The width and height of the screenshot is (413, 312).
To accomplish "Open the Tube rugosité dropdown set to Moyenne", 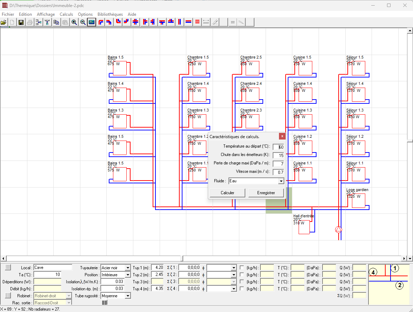I will click(127, 296).
